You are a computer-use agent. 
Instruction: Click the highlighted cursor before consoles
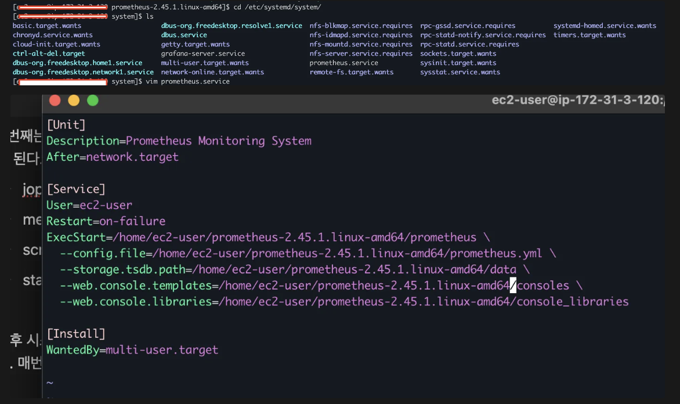[x=513, y=286]
